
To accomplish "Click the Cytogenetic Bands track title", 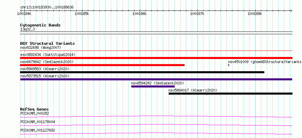I will click(x=40, y=25).
